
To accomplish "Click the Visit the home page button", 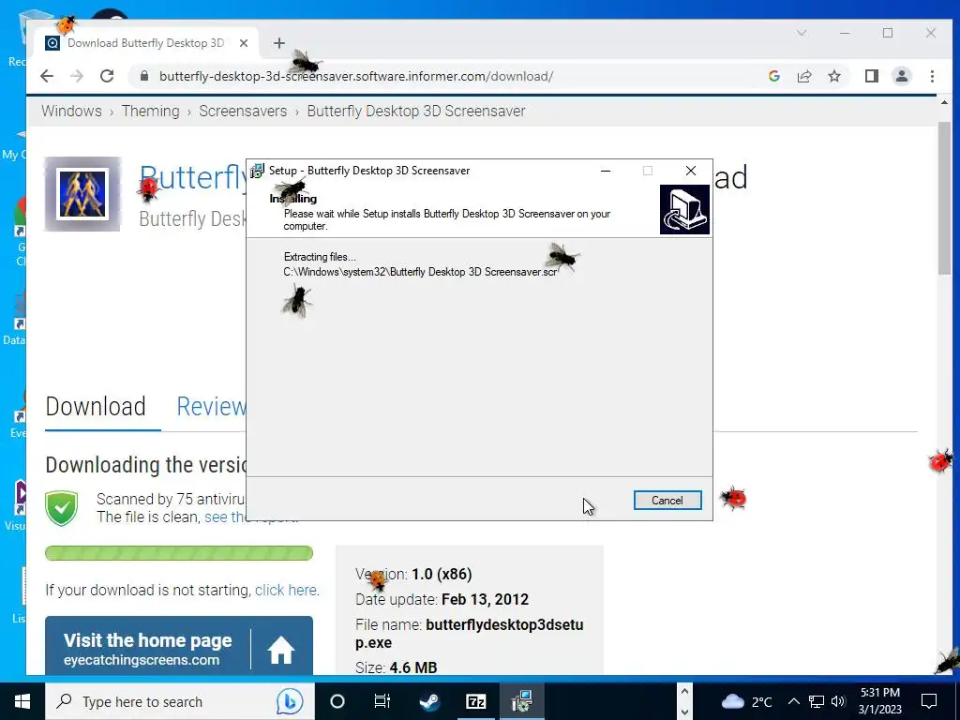I will 179,646.
